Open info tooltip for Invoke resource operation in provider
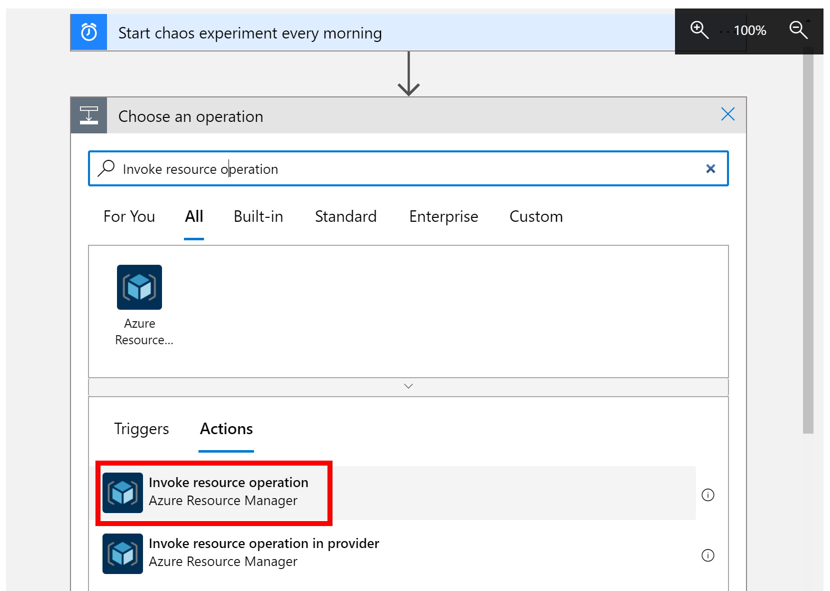This screenshot has width=830, height=591. [x=707, y=555]
